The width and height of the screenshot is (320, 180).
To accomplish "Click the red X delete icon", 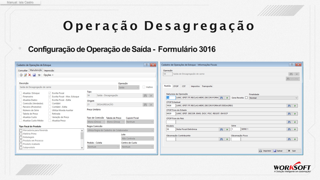I will click(x=30, y=75).
